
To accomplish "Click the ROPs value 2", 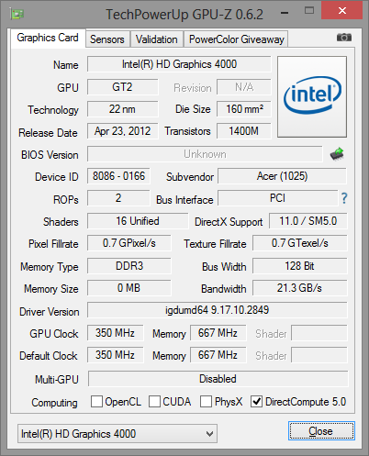I will tap(118, 198).
